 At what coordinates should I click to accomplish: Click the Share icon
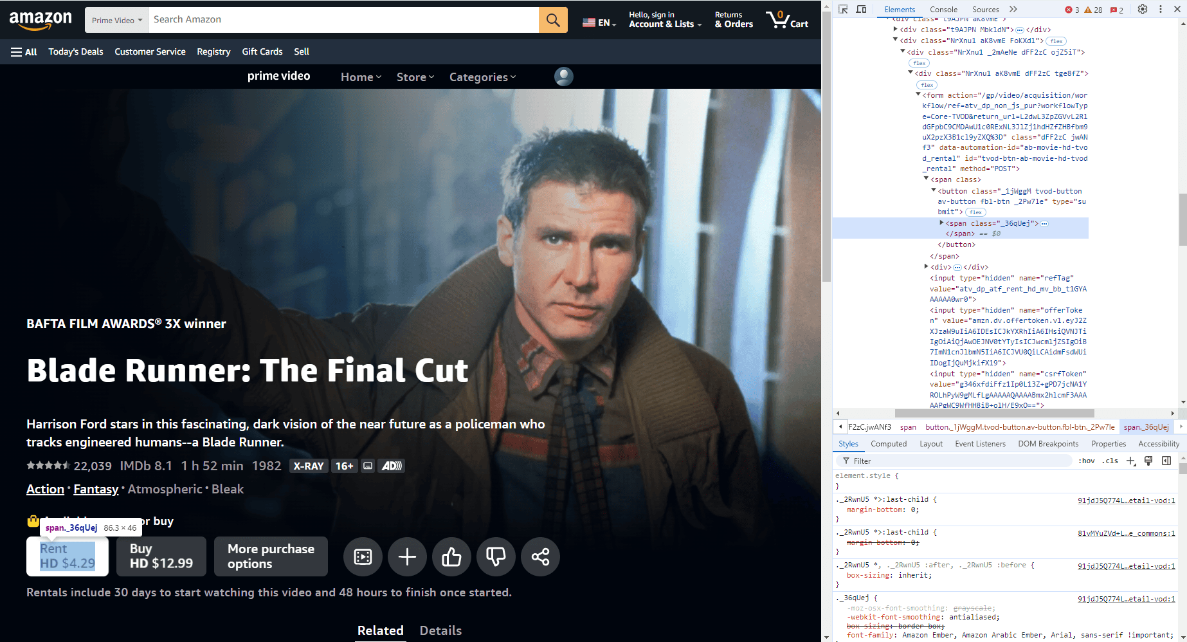540,556
